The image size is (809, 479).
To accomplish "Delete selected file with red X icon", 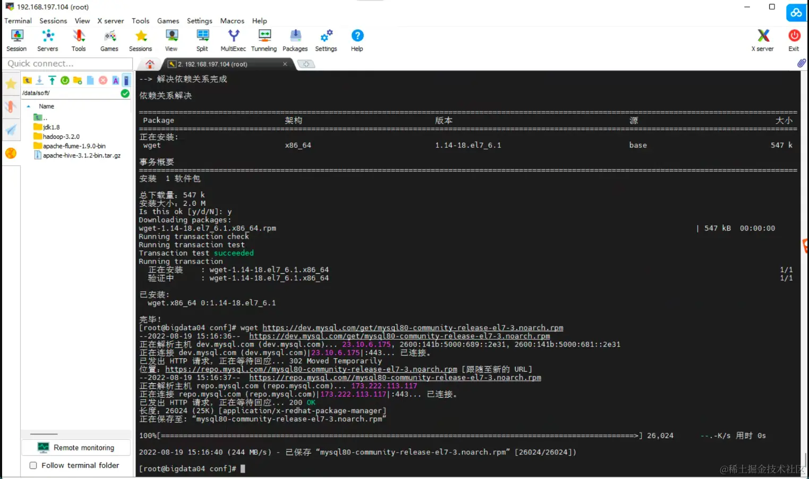I will (103, 80).
